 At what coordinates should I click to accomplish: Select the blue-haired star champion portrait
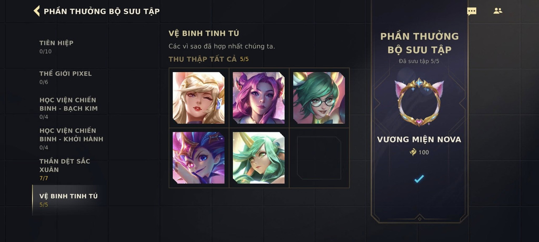click(x=199, y=158)
